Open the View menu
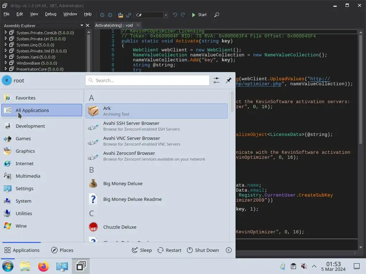Image resolution: width=366 pixels, height=274 pixels. [x=34, y=14]
